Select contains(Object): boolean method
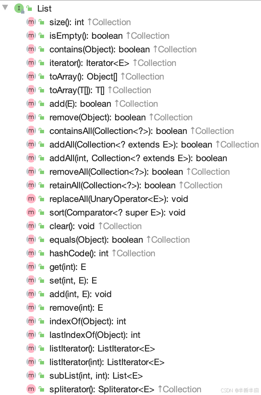 (99, 49)
